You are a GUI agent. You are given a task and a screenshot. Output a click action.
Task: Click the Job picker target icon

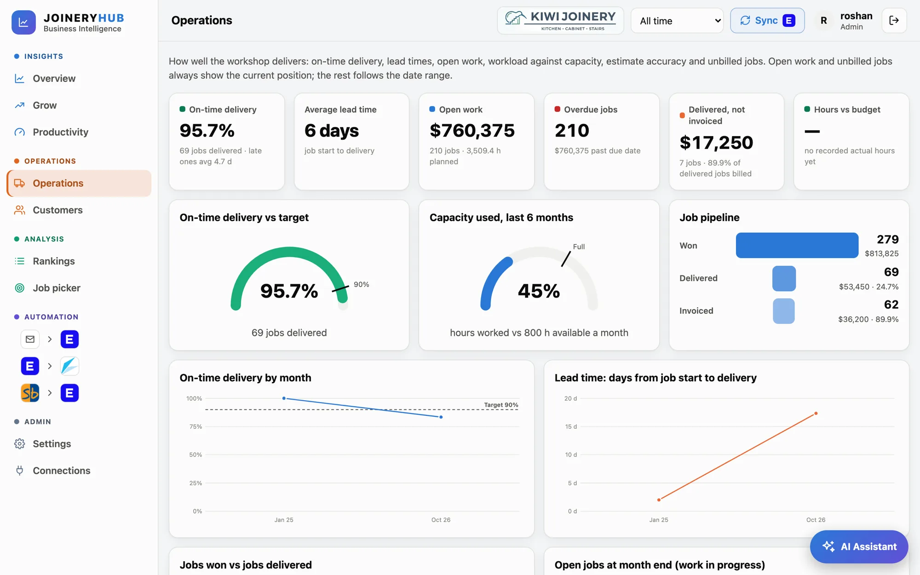(x=19, y=288)
